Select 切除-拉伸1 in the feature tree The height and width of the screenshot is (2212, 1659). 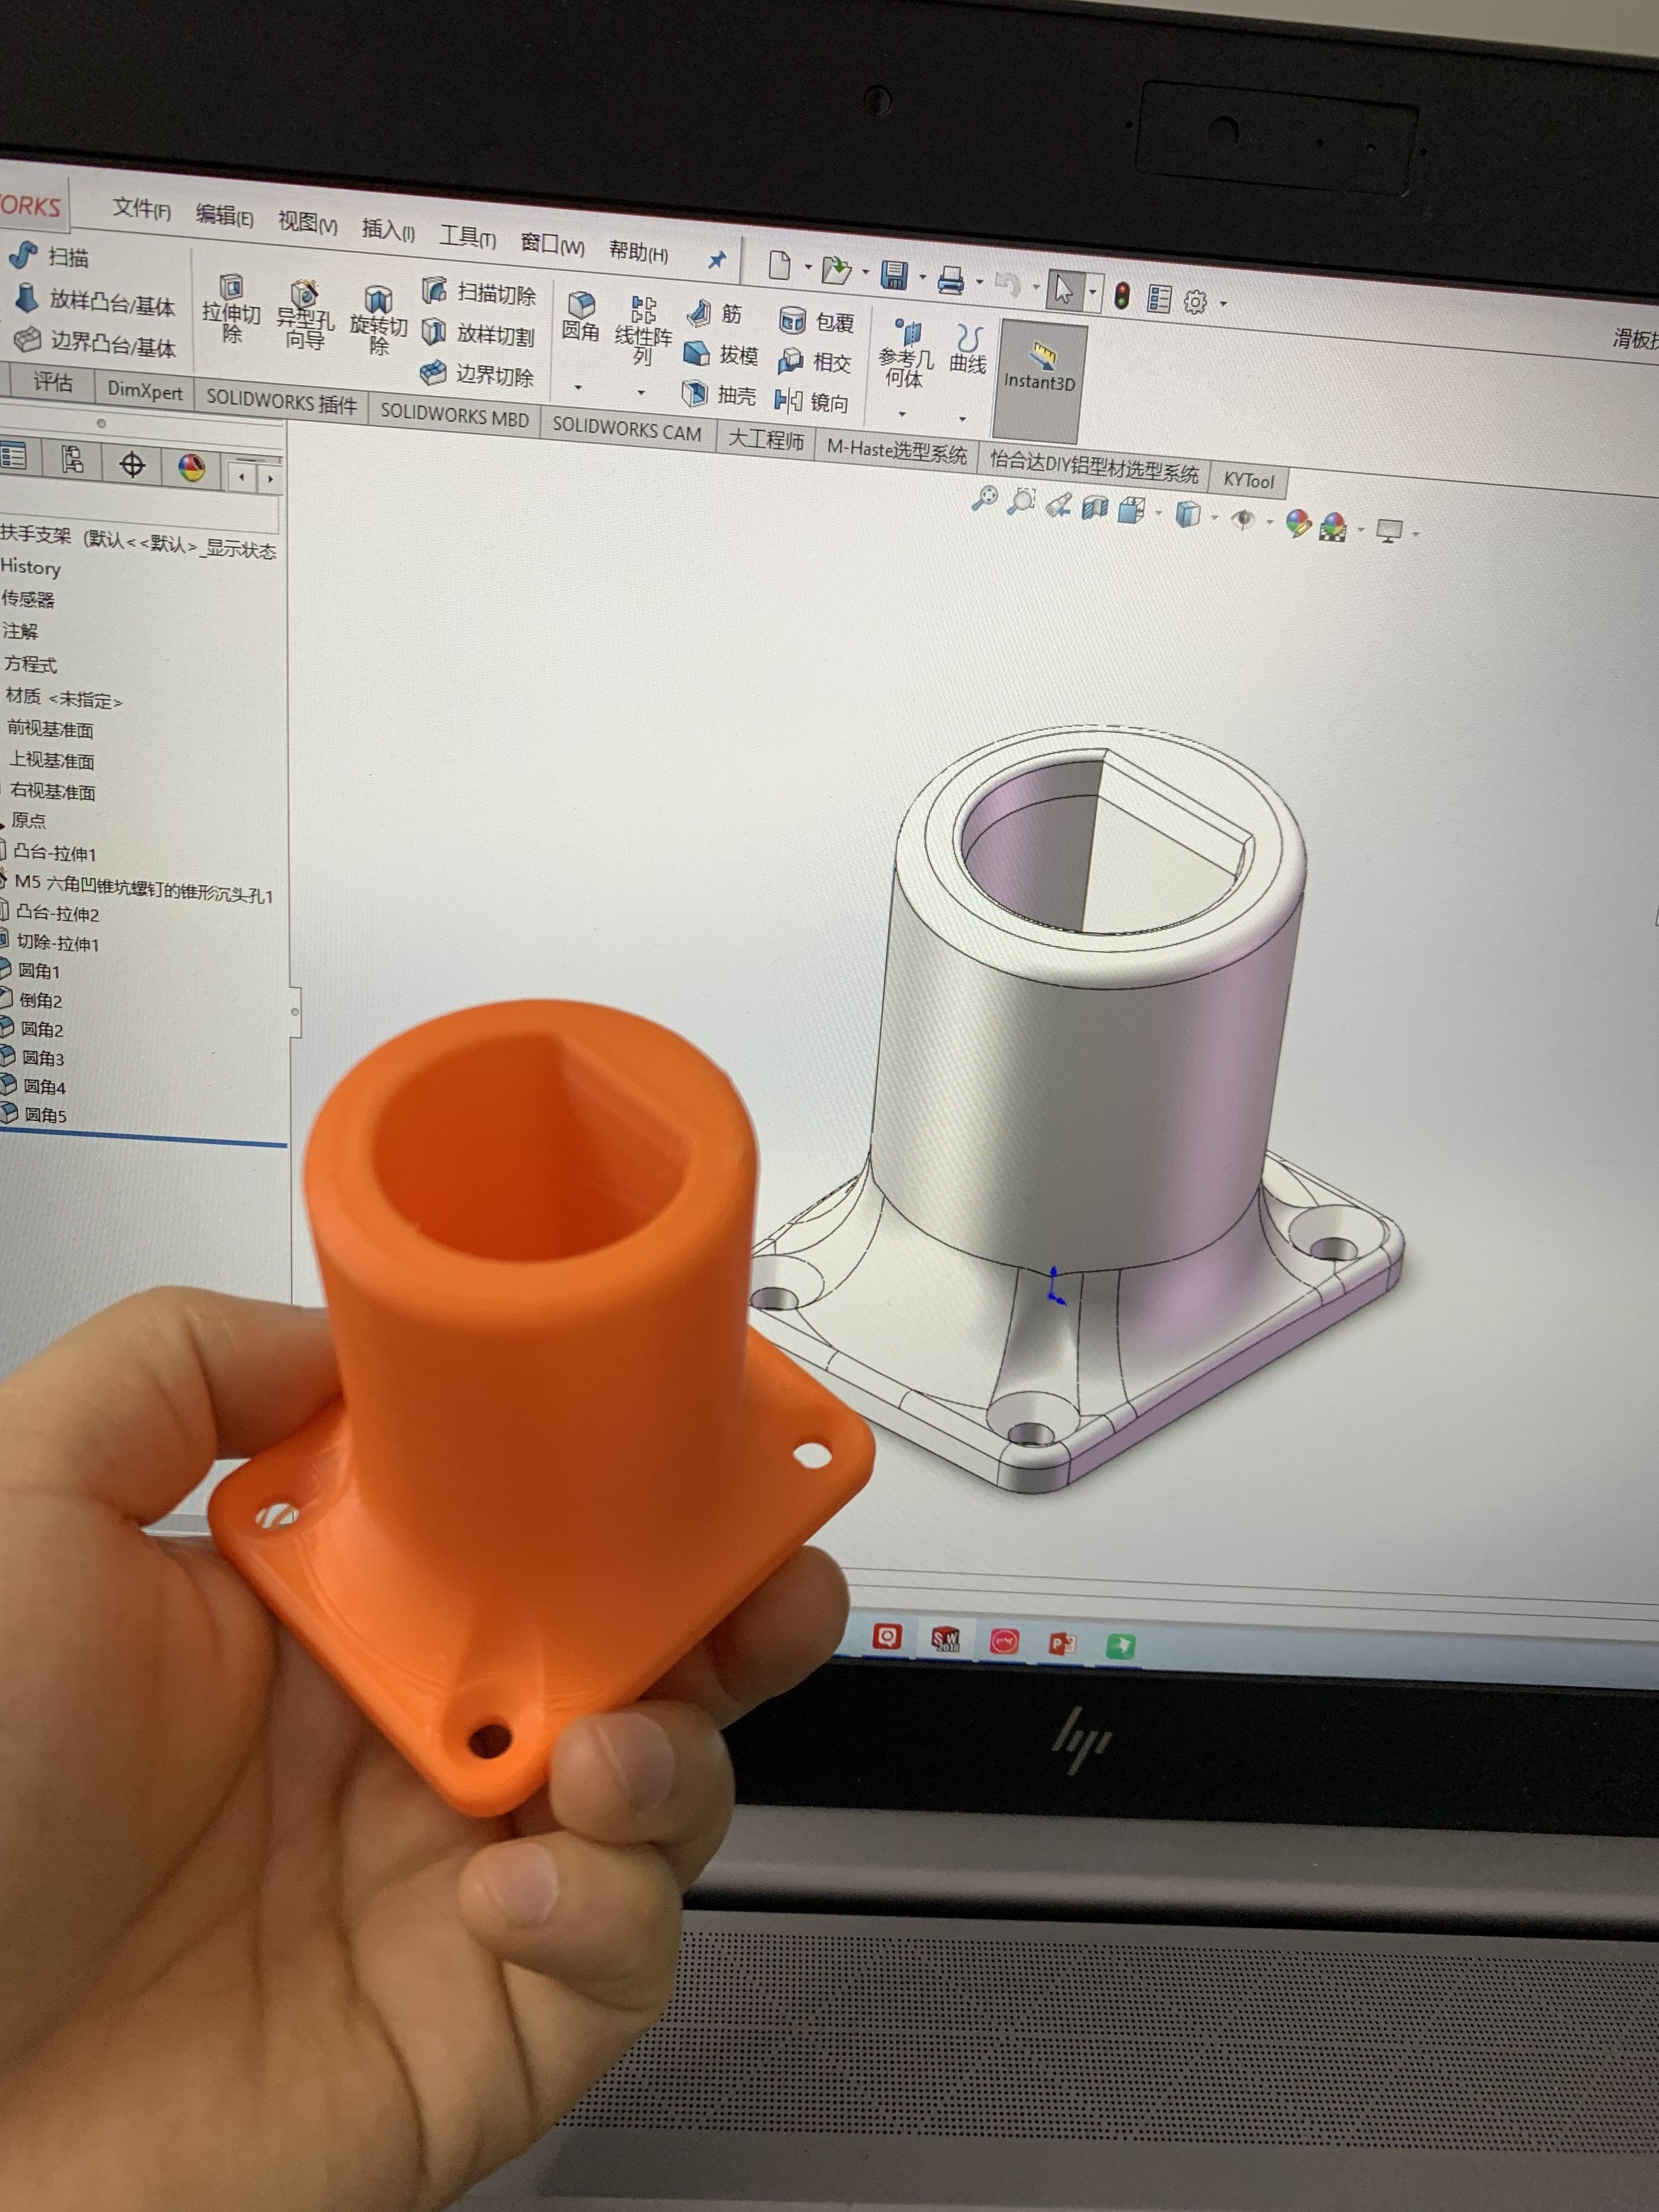pos(57,943)
